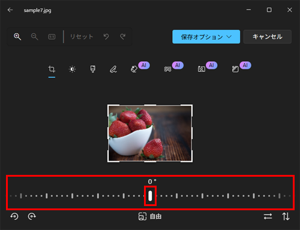Zoom in with magnifier plus icon
This screenshot has width=300, height=230.
pyautogui.click(x=17, y=37)
